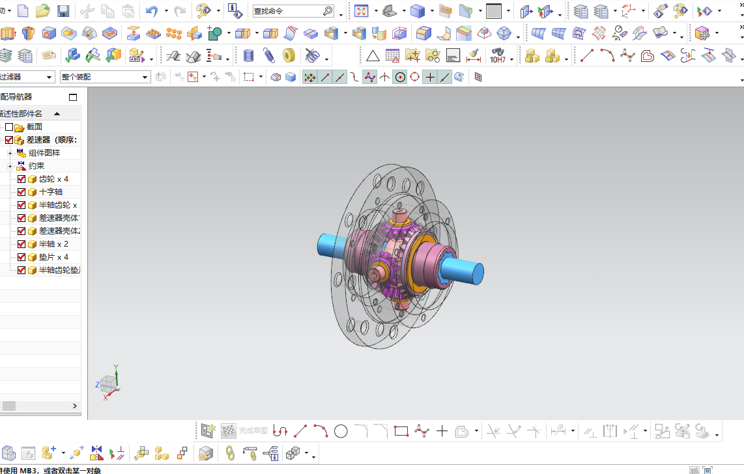The image size is (744, 474).
Task: Click the measure distance icon
Action: tap(474, 56)
